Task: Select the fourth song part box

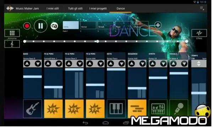Action: pos(123,25)
